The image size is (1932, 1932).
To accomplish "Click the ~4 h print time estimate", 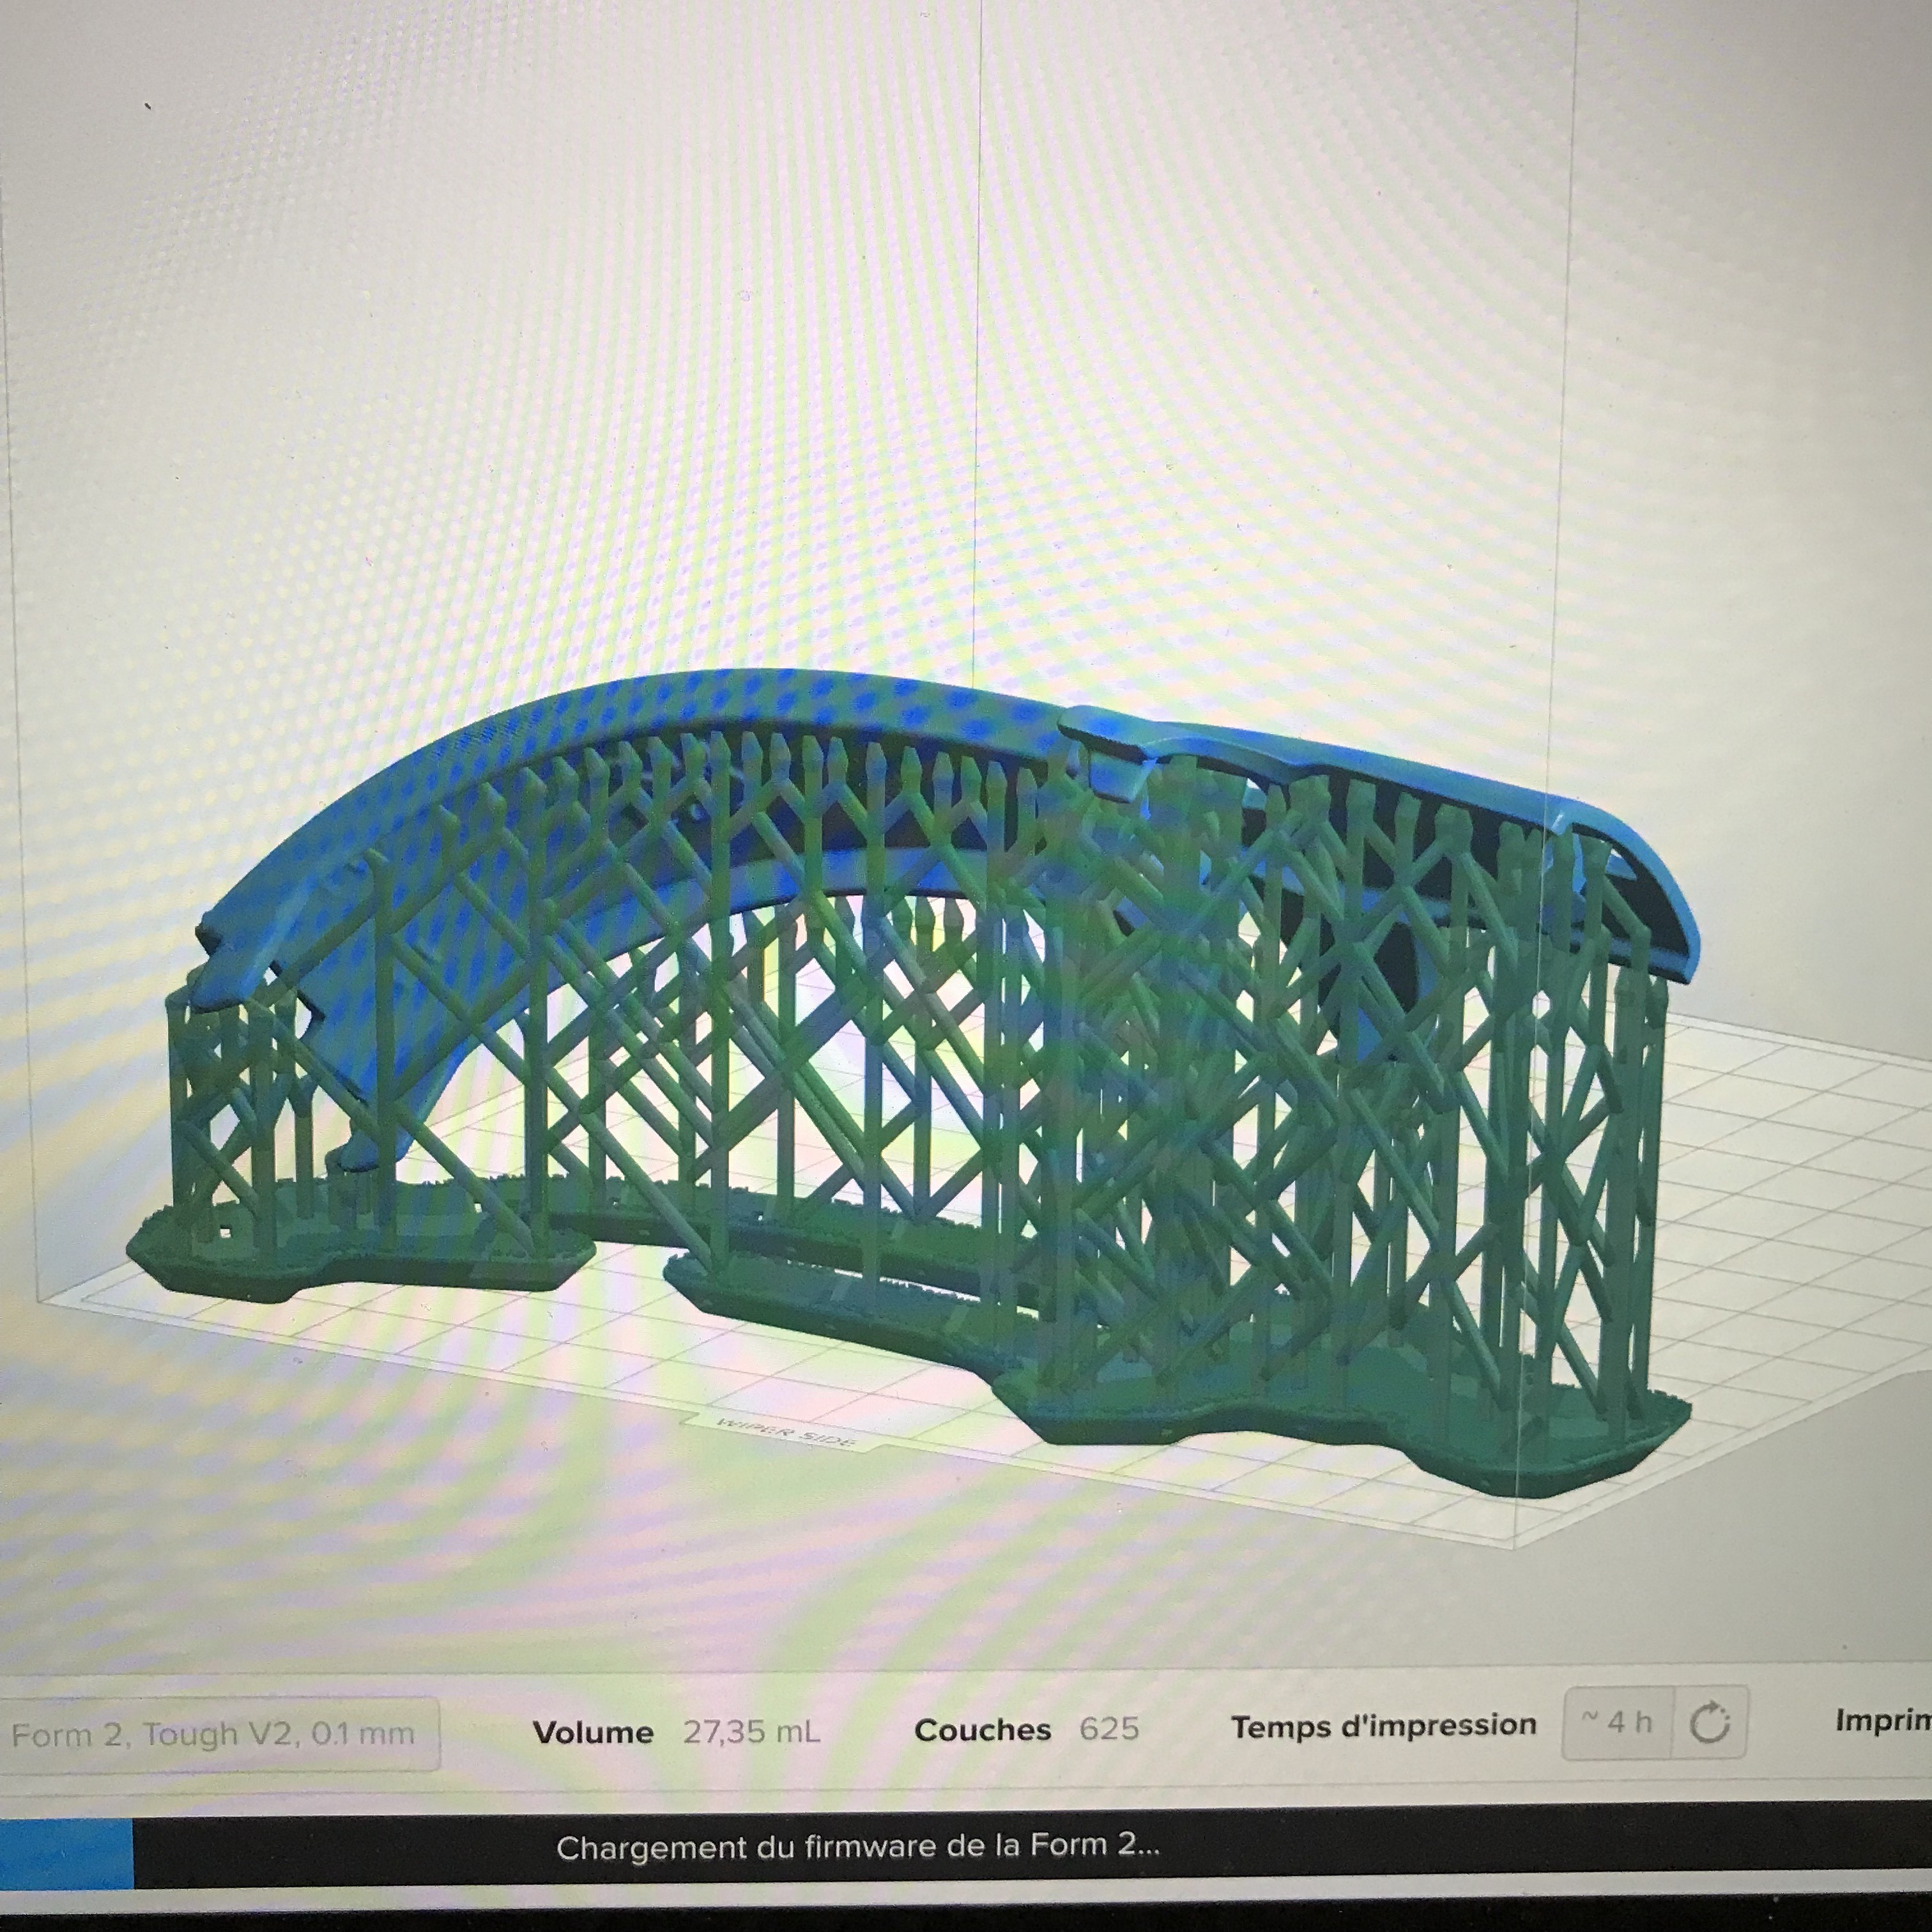I will [1617, 1722].
